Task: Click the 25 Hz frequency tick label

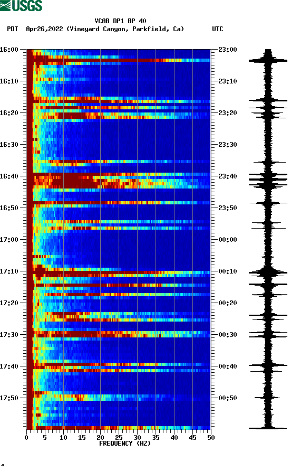Action: pos(119,438)
